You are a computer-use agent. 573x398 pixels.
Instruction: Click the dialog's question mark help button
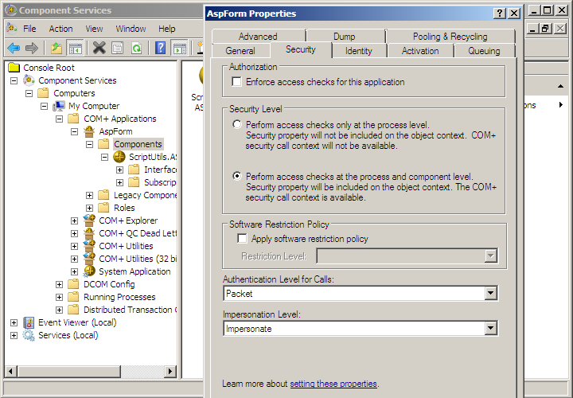[x=500, y=14]
